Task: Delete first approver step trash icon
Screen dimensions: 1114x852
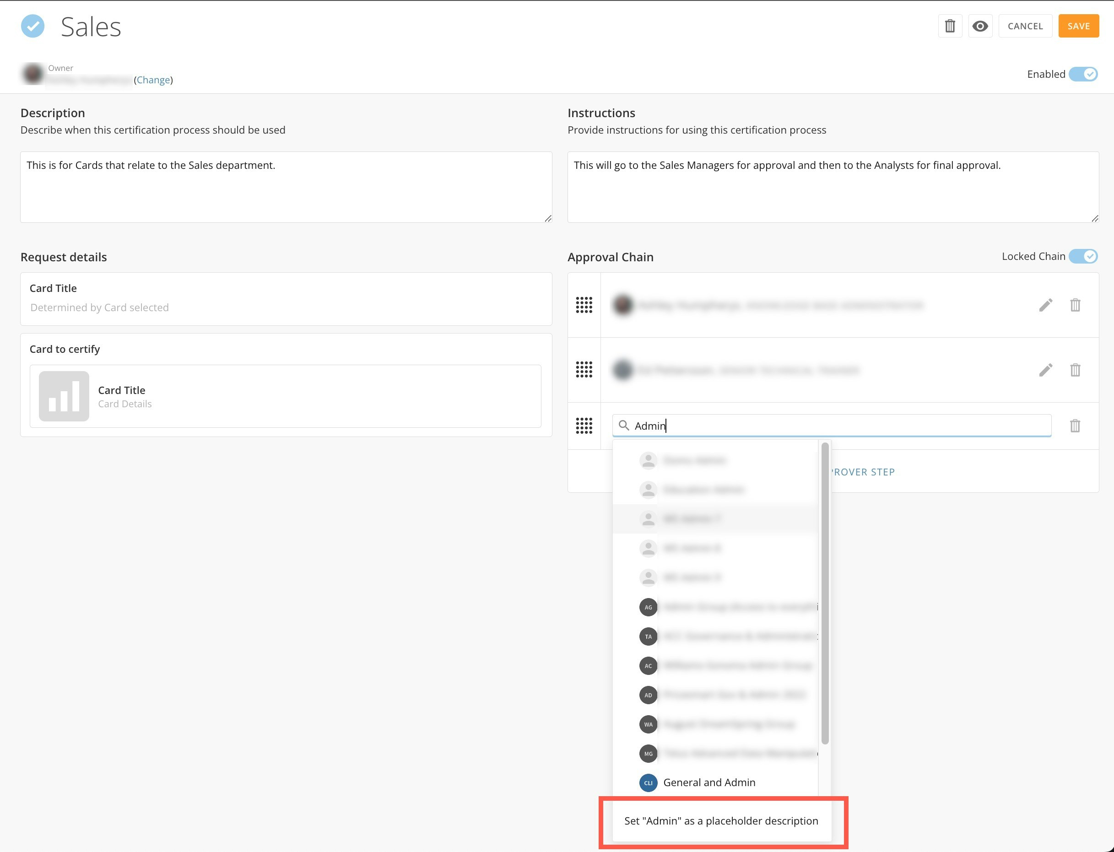Action: (x=1075, y=305)
